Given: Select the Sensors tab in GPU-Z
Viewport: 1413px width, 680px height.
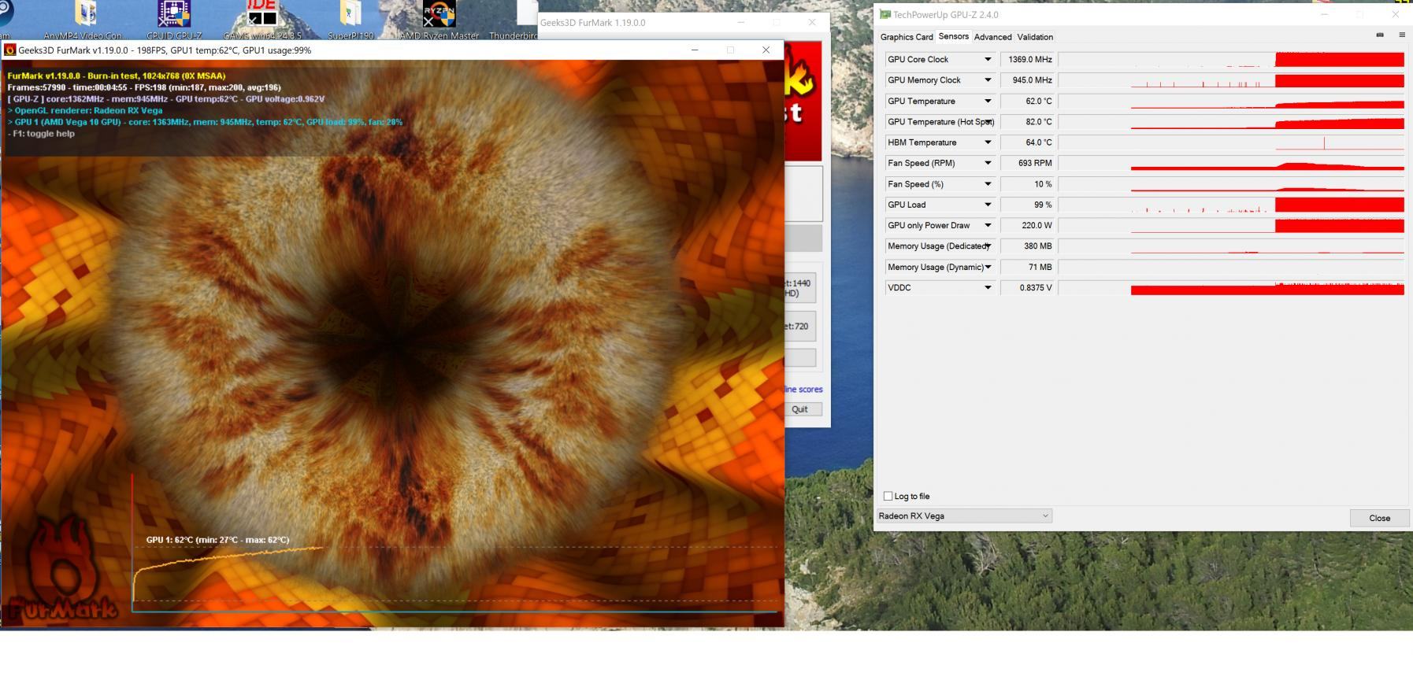Looking at the screenshot, I should (x=953, y=36).
